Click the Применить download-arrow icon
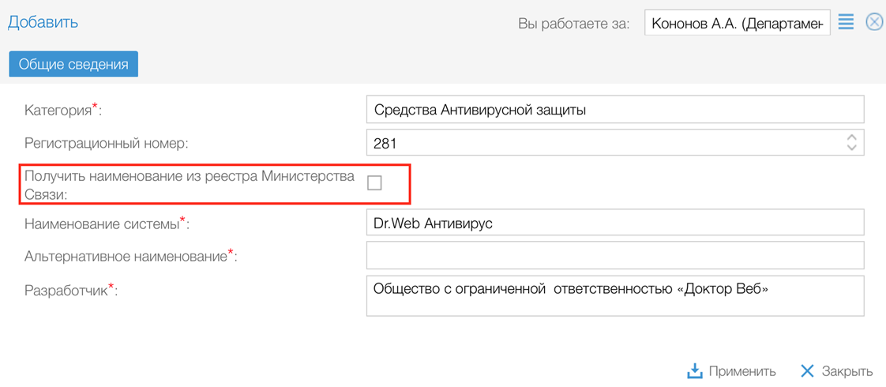 [x=694, y=371]
